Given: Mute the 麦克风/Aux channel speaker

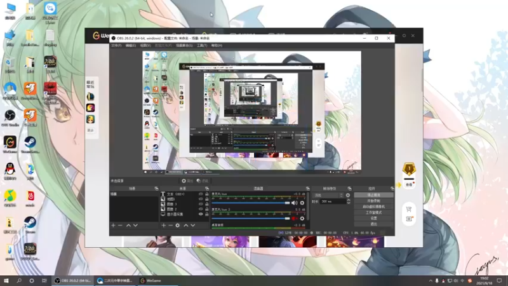Looking at the screenshot, I should [x=294, y=203].
